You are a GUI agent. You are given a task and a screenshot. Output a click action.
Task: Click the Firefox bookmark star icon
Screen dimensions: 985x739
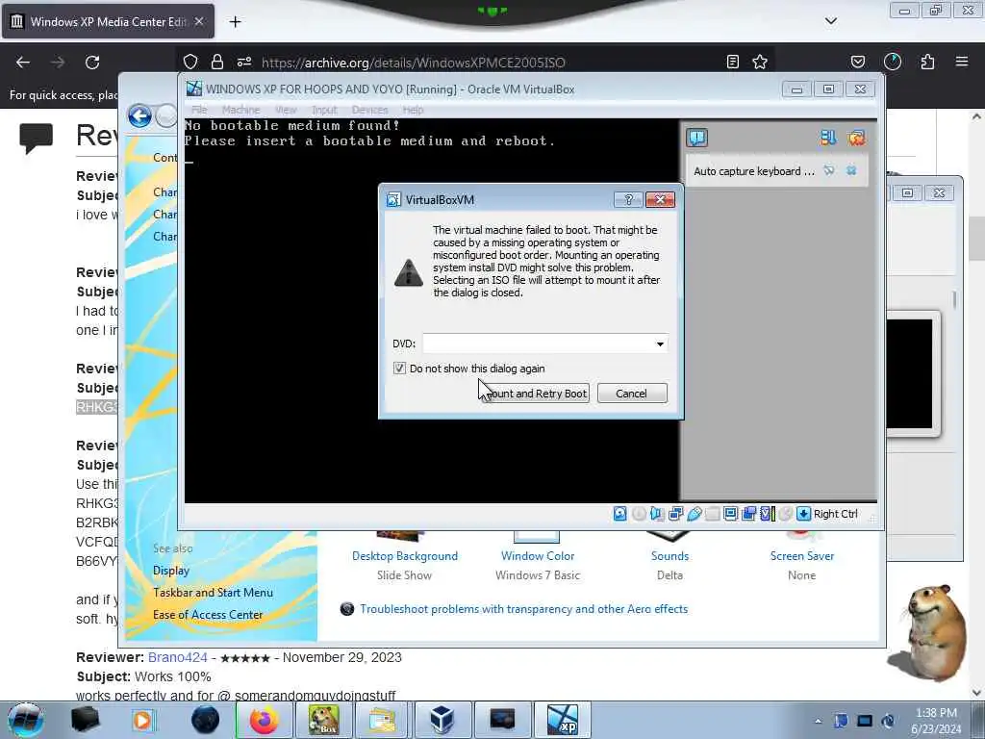point(760,62)
